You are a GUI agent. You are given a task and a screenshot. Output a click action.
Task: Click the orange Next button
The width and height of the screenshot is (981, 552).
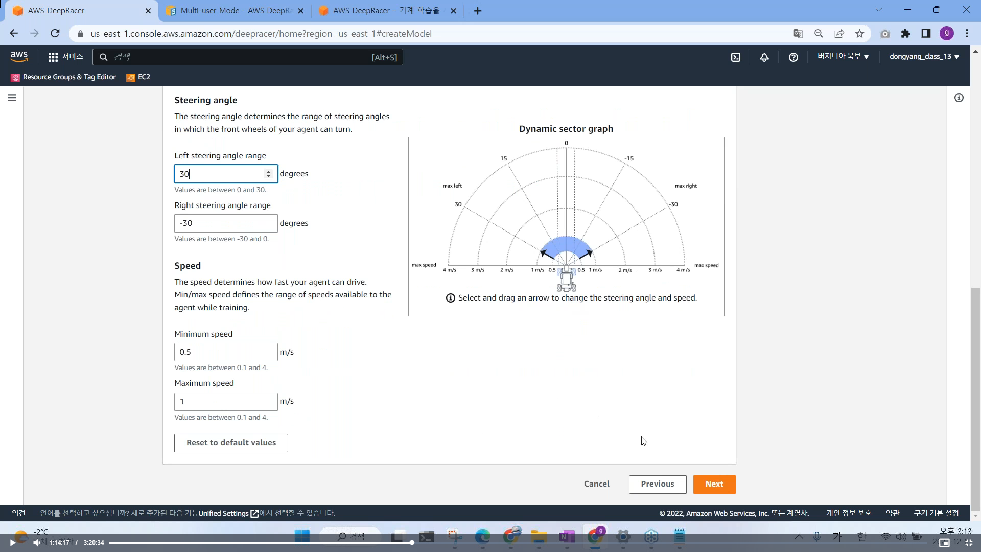pos(714,484)
